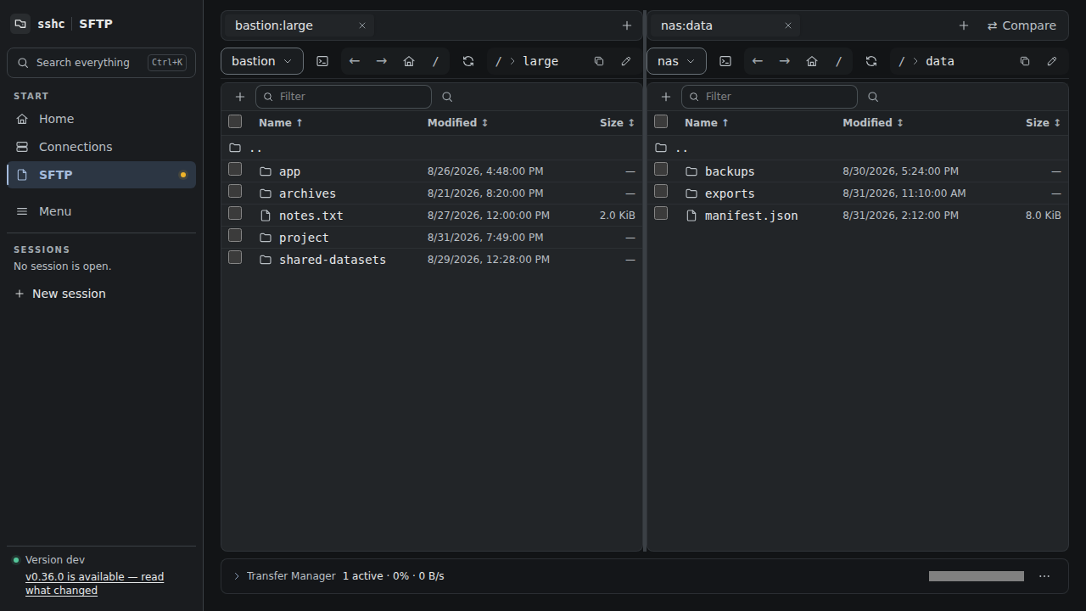
Task: Sort bastion pane by Size
Action: (x=618, y=123)
